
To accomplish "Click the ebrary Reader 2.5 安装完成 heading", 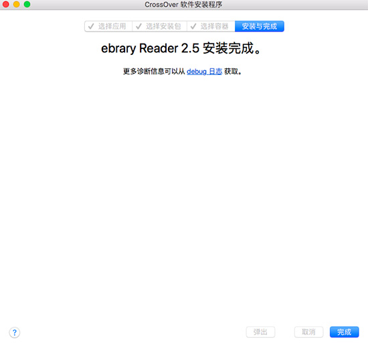I will point(181,48).
